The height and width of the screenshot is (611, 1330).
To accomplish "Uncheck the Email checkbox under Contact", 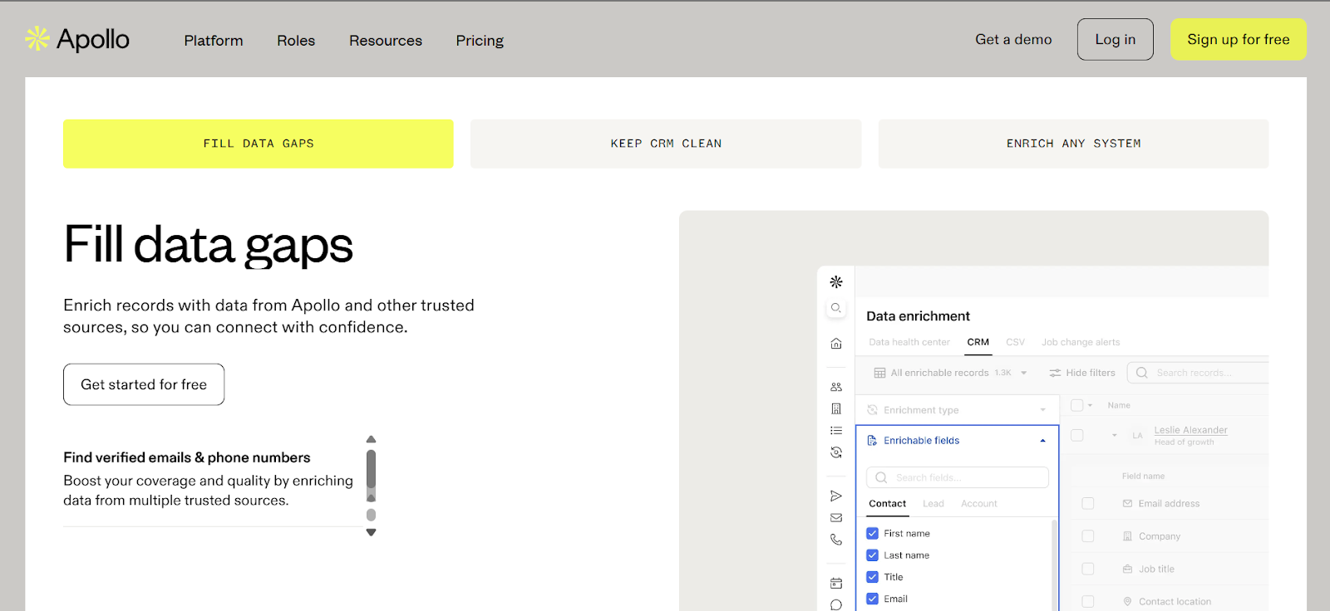I will pos(872,599).
